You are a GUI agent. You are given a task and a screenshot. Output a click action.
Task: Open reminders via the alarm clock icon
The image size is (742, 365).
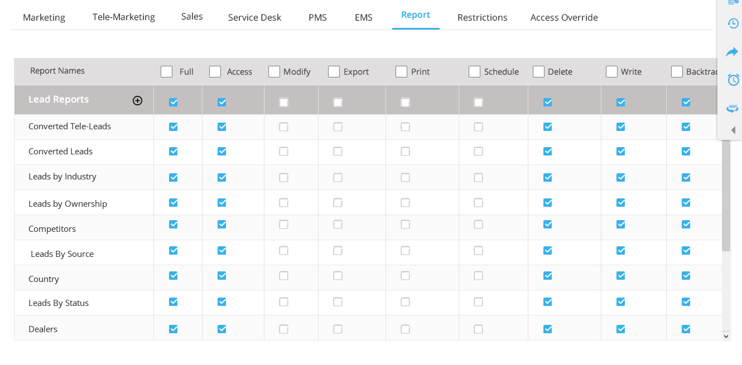(x=733, y=80)
